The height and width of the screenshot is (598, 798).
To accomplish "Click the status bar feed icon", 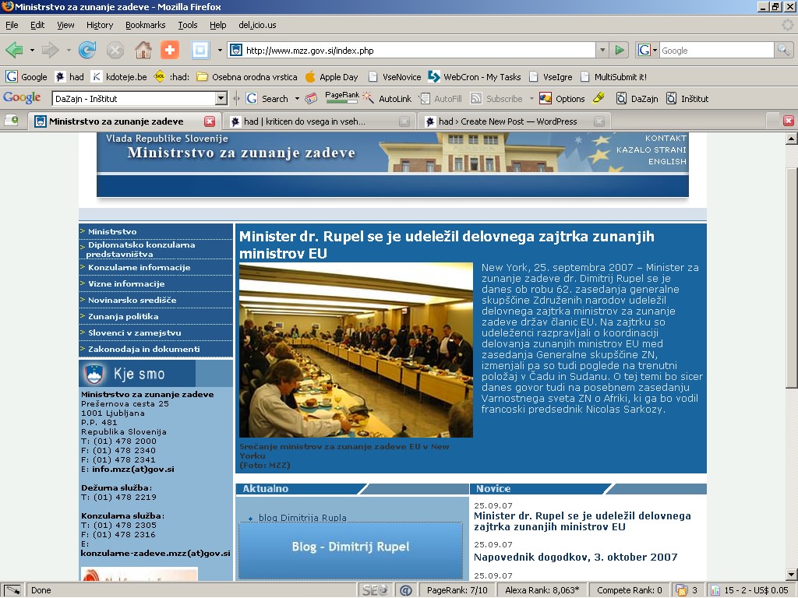I will point(681,590).
